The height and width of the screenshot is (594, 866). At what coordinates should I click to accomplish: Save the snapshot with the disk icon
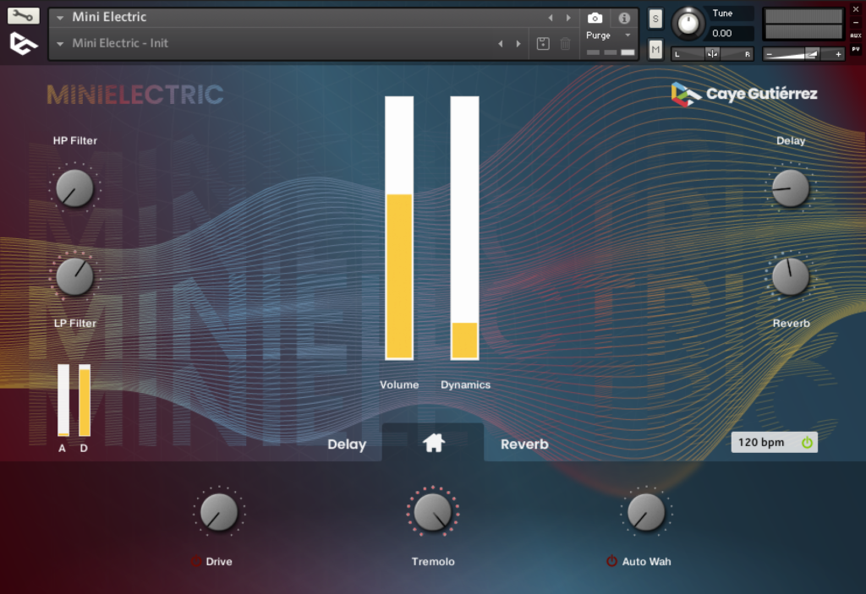point(543,44)
